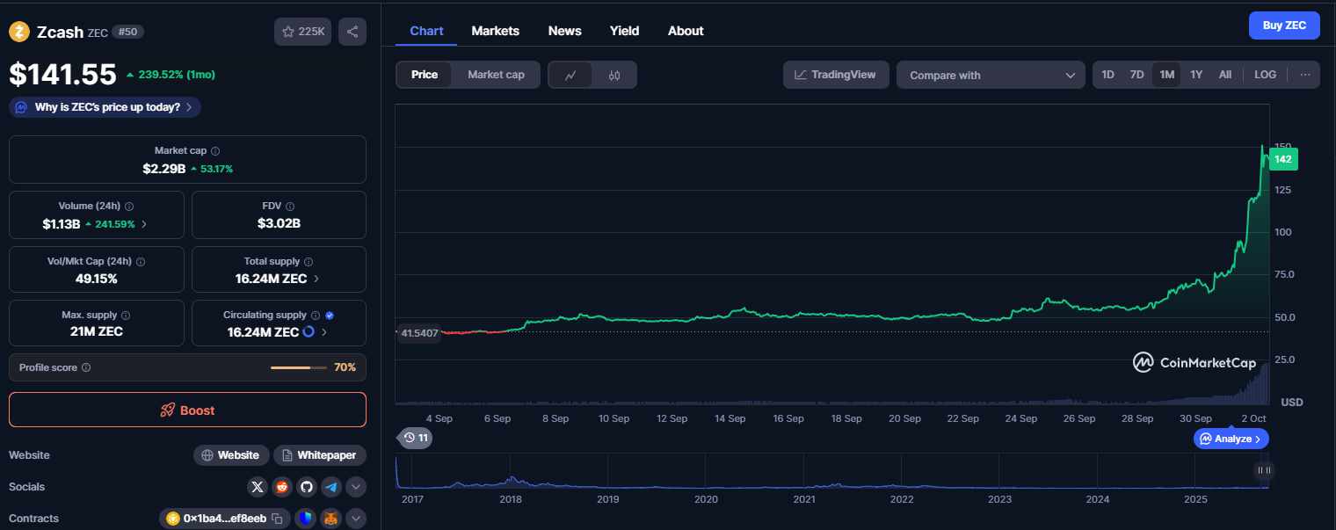Click the pause handle on range slider
This screenshot has height=530, width=1336.
point(1264,470)
